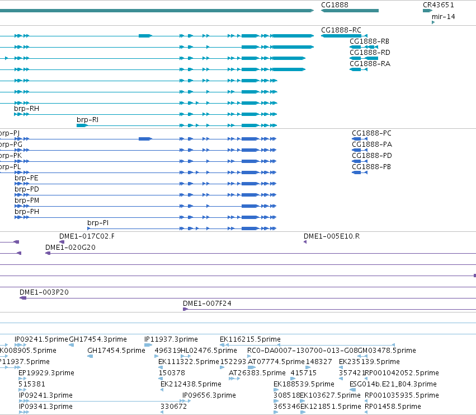The image size is (476, 415).
Task: Click the 515381 EST label
Action: [x=31, y=384]
